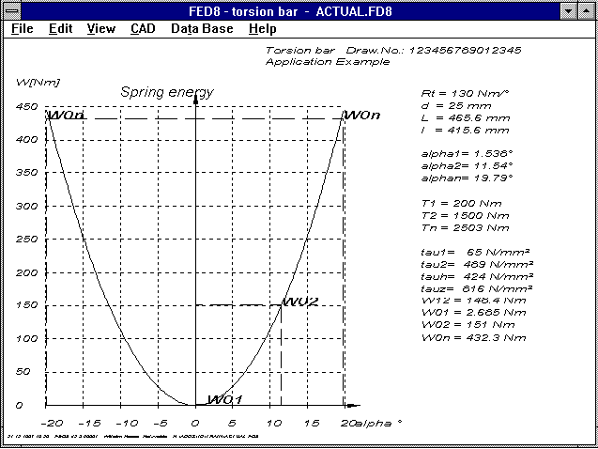Minimize the FED8 window
The image size is (598, 449).
[x=569, y=10]
